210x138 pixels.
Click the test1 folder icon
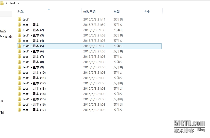pos(19,19)
